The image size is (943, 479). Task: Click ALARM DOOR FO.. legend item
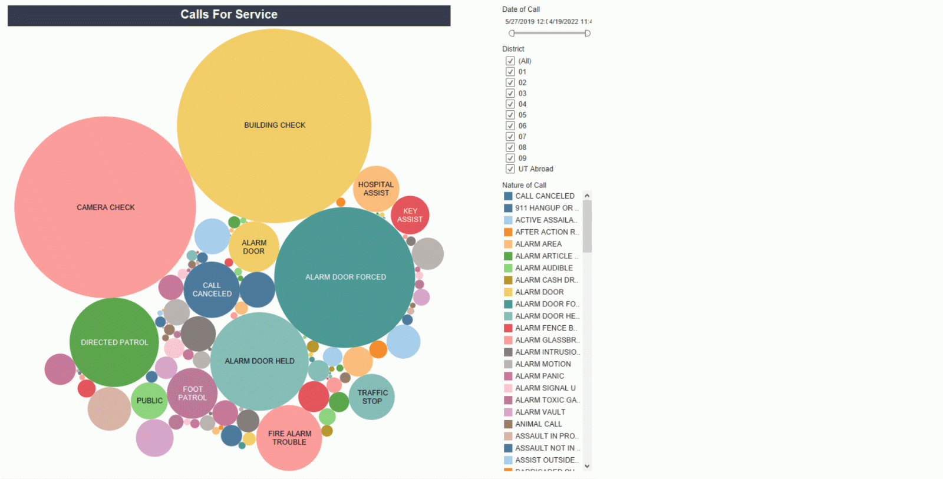pos(542,304)
